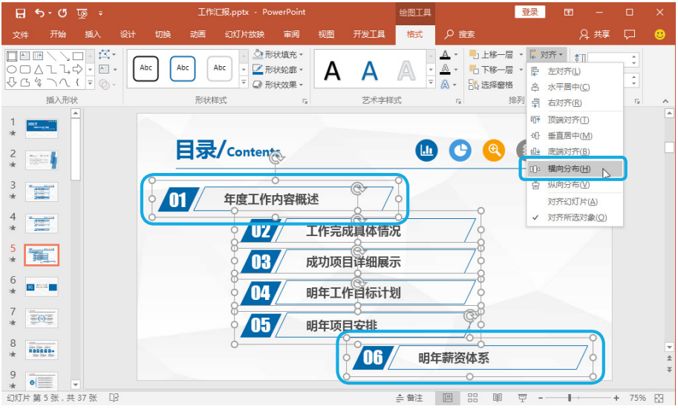Apply the blue A WordArt style

pos(369,71)
